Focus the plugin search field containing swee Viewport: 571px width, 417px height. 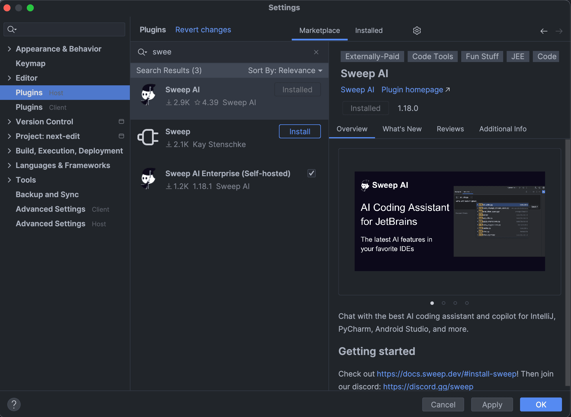pos(230,52)
